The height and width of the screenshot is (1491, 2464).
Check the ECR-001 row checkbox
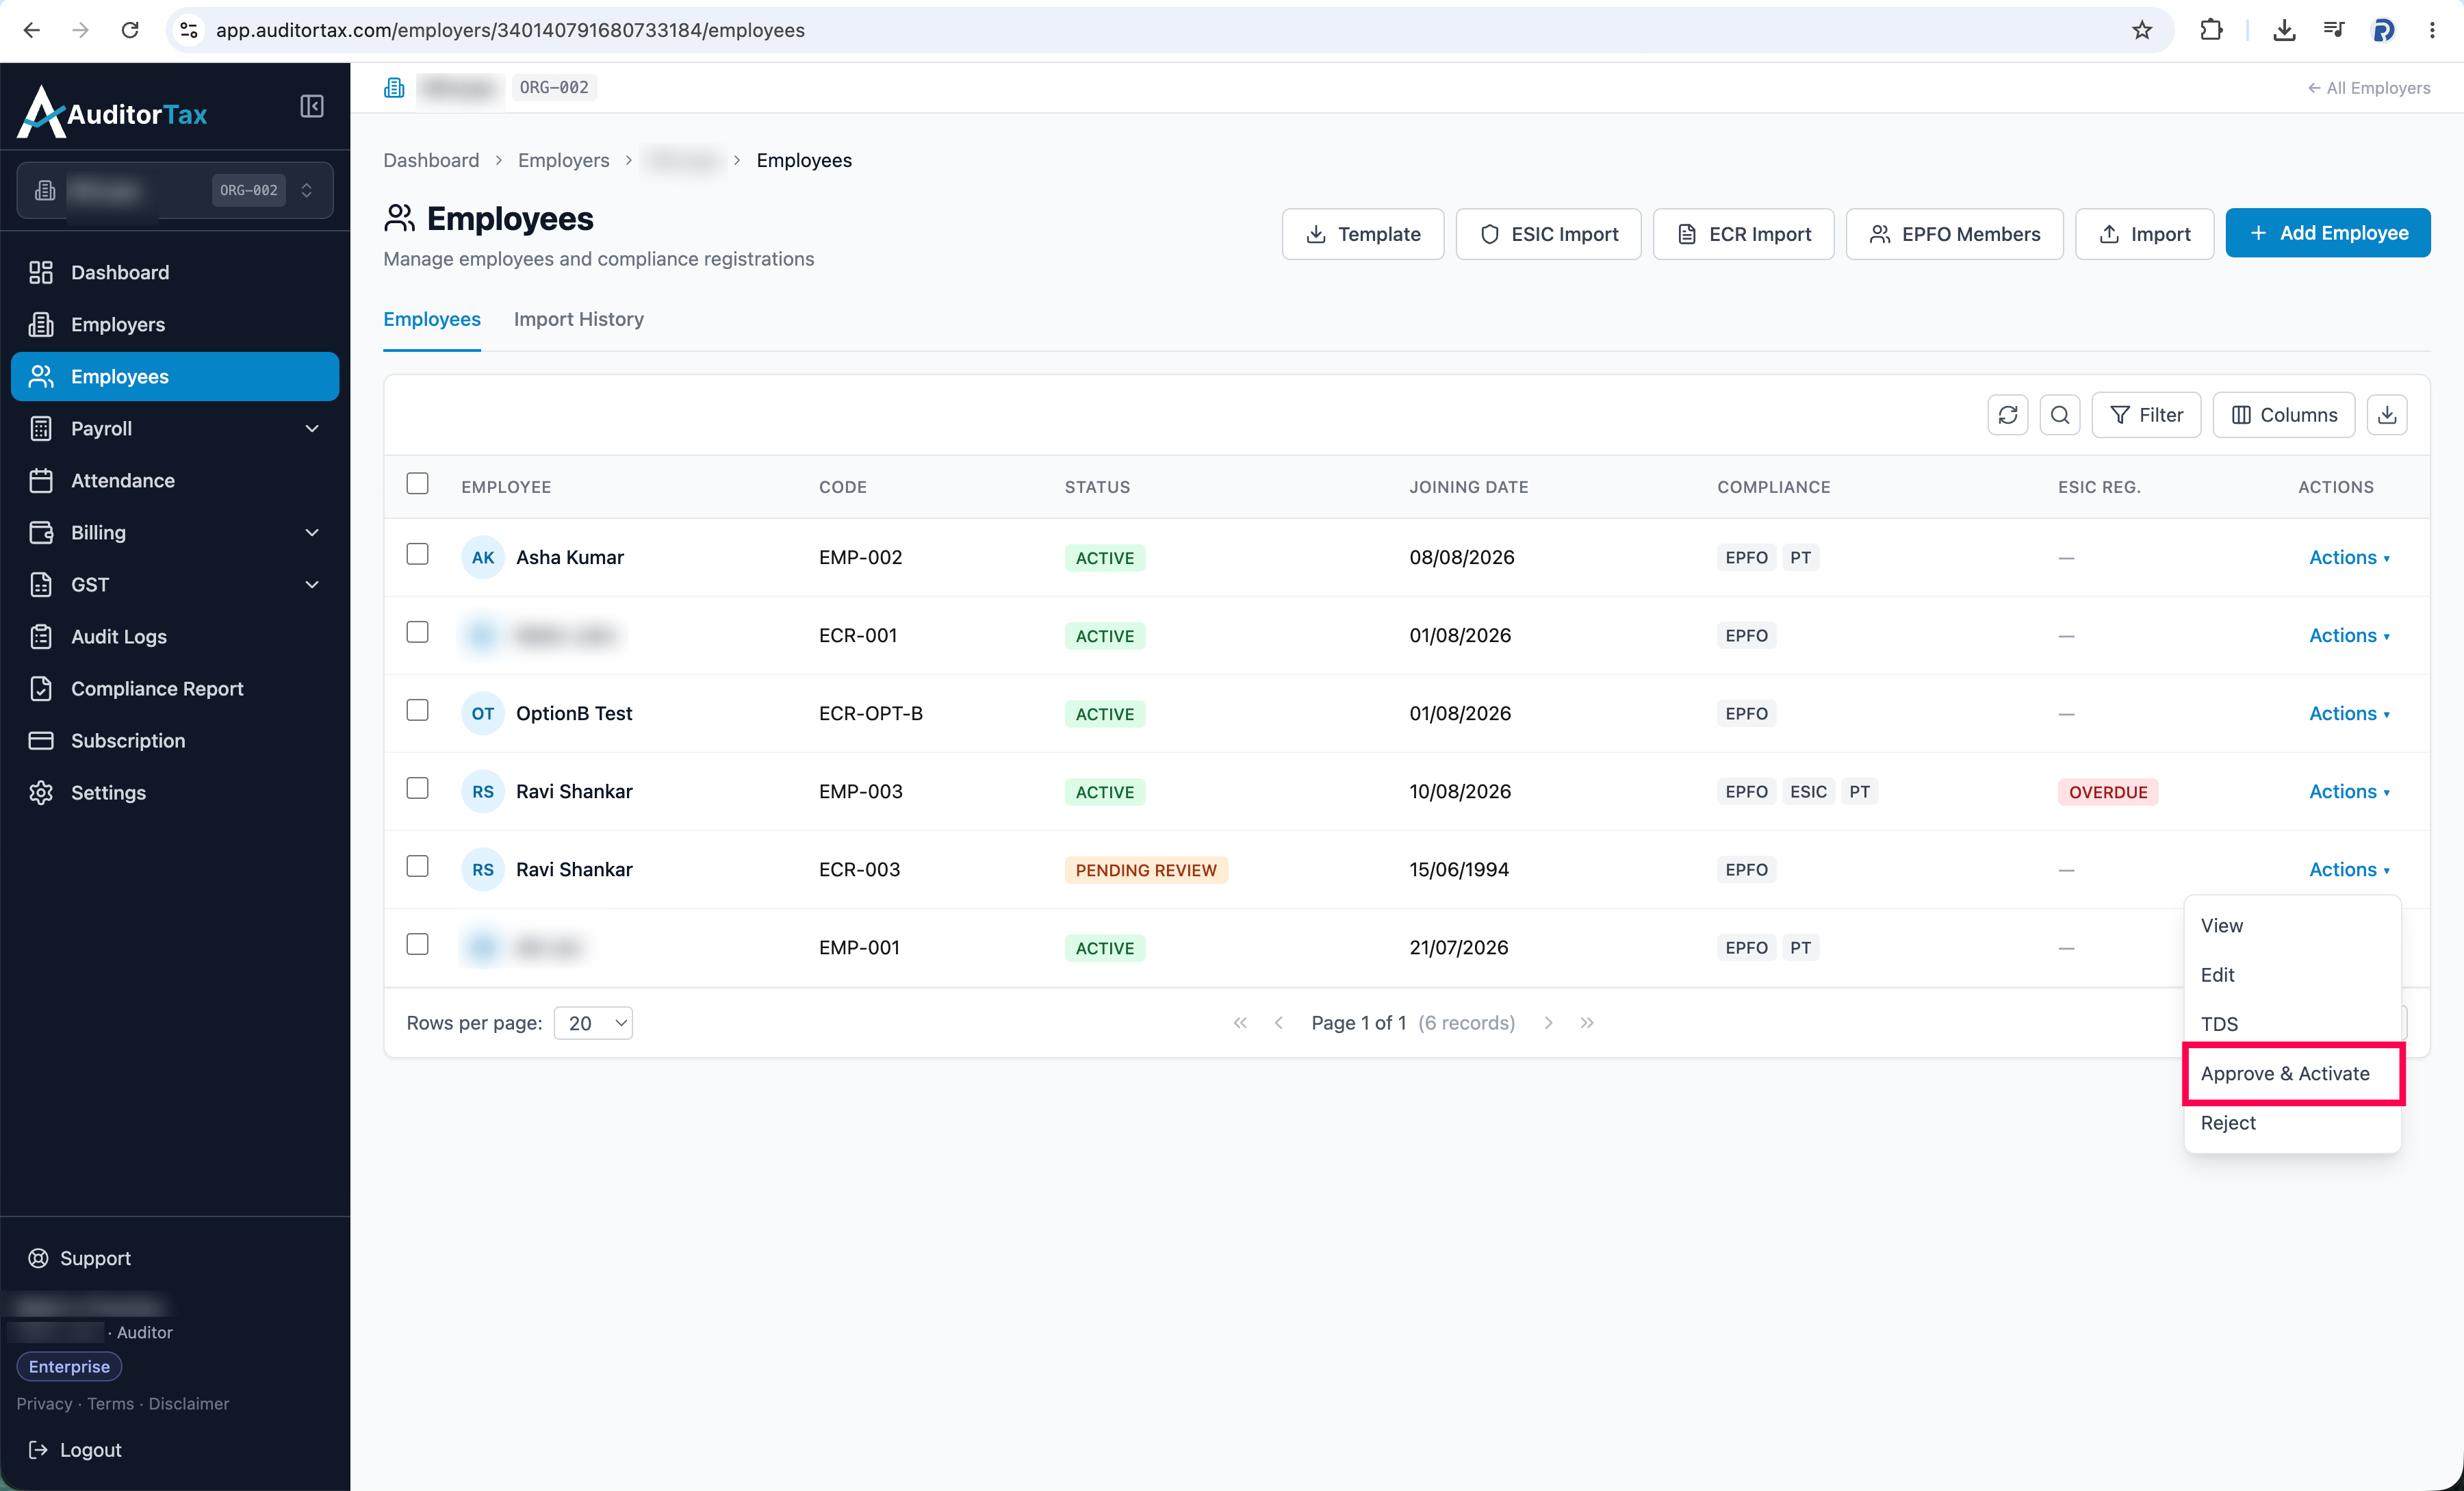point(417,632)
